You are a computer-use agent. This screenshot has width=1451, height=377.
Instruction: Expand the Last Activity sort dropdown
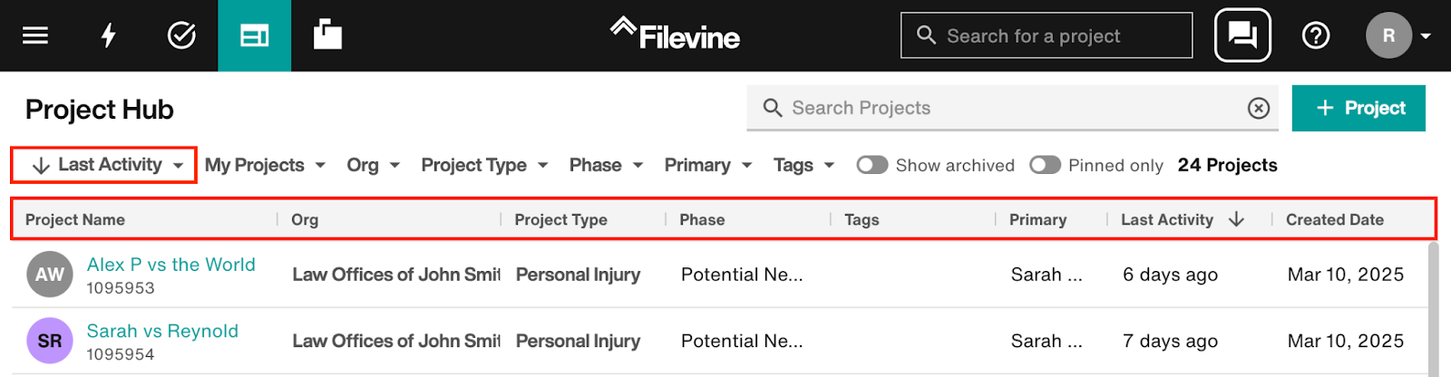[x=105, y=165]
